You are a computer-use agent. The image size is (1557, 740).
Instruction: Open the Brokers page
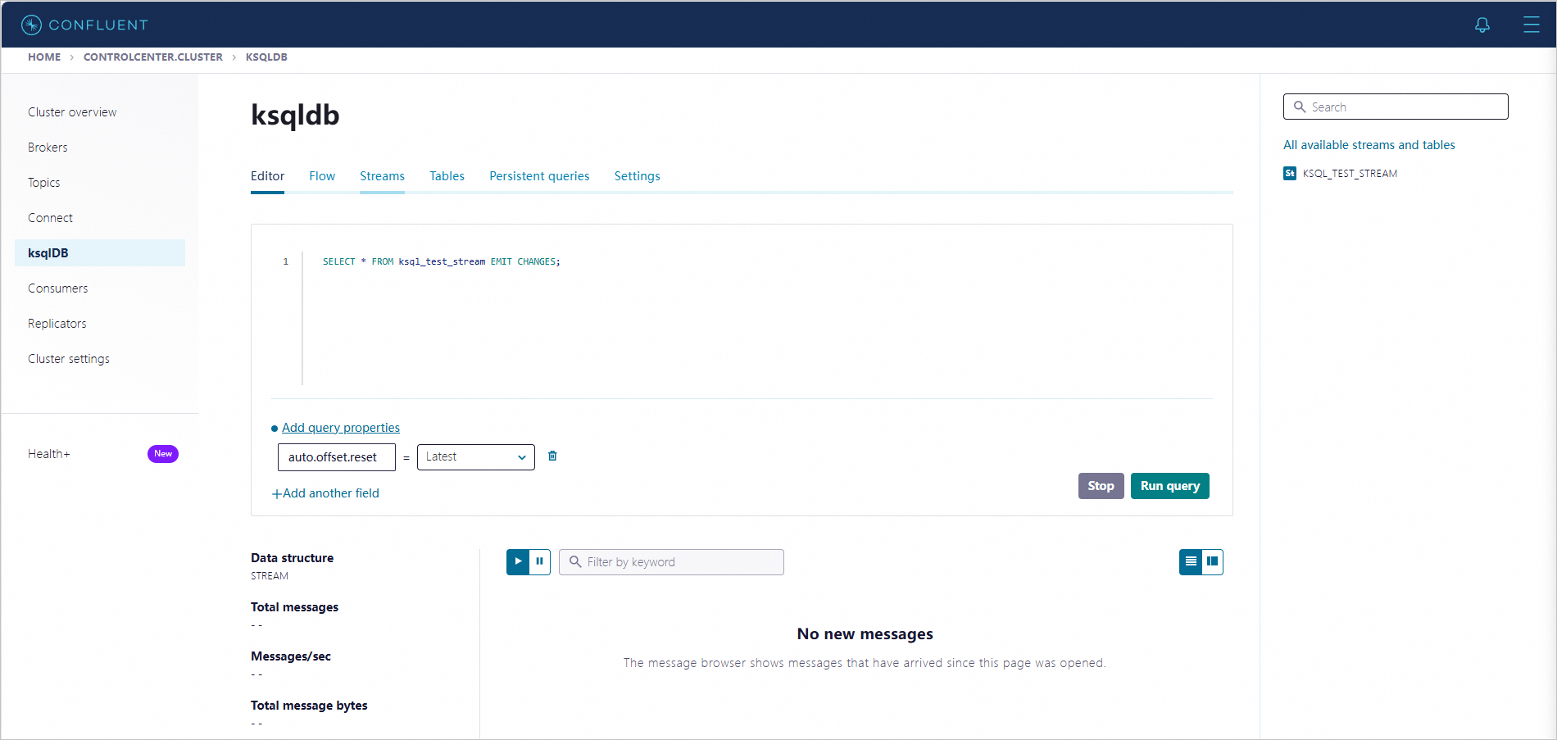(x=48, y=148)
